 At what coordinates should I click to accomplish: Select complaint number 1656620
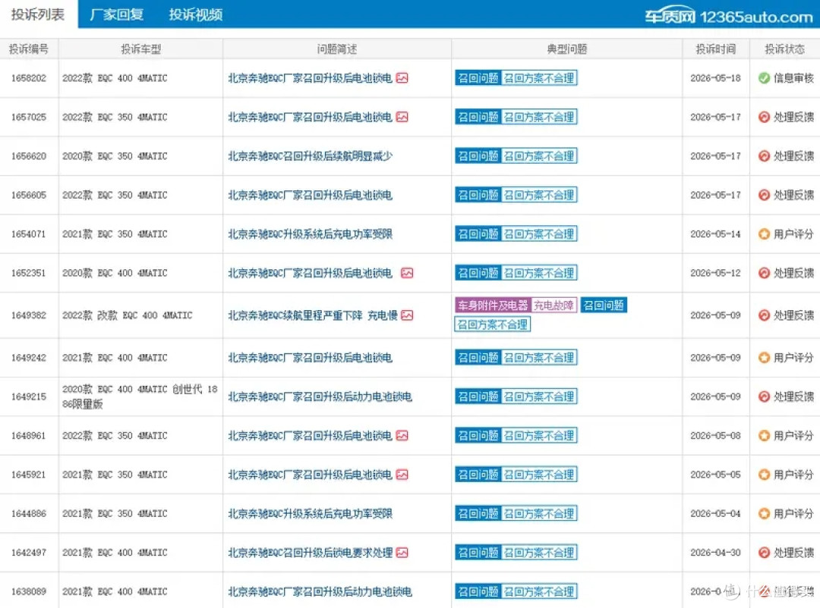[29, 155]
